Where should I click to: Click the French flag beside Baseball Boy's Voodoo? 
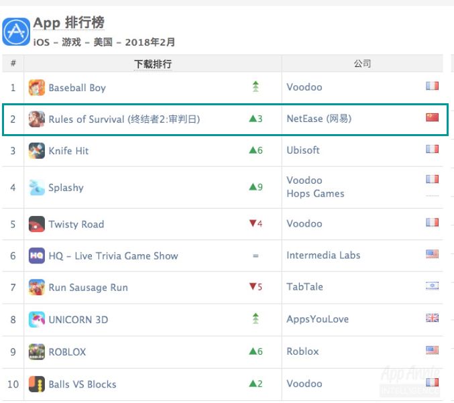point(432,86)
